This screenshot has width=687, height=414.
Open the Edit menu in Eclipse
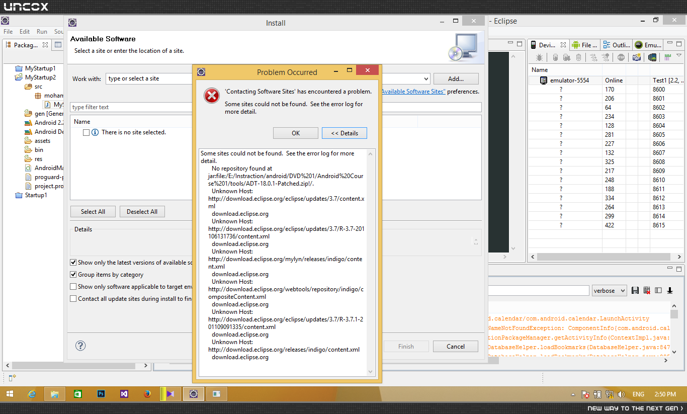click(x=25, y=32)
